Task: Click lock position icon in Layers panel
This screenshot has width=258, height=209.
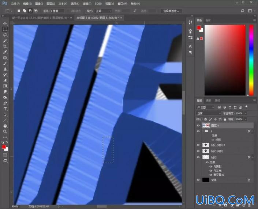Action: 215,119
